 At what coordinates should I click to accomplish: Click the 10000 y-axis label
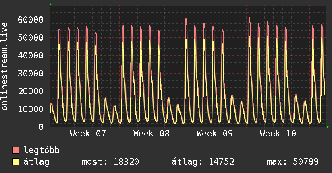[31, 109]
